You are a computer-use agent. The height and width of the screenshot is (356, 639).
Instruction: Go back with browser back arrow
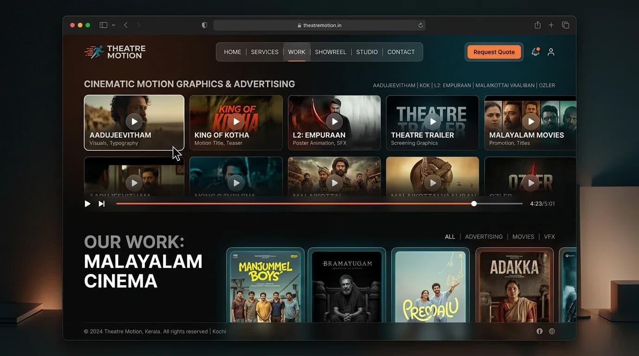coord(125,25)
